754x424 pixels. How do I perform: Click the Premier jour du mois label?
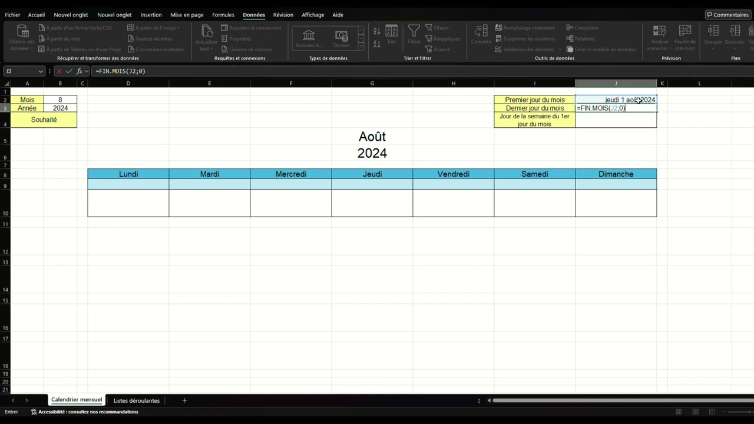pyautogui.click(x=535, y=100)
